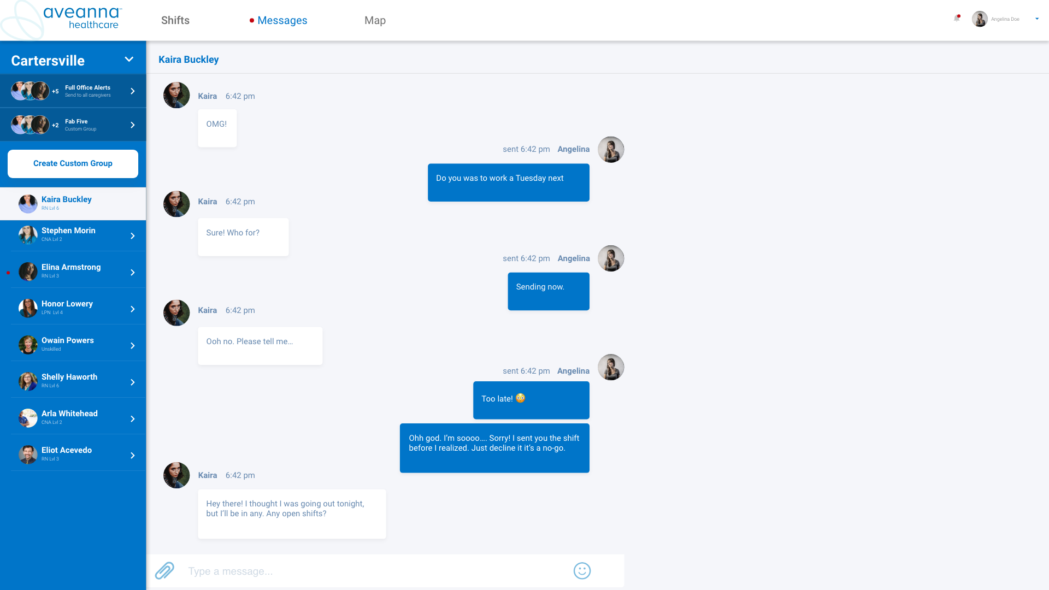The width and height of the screenshot is (1049, 590).
Task: Click Create Custom Group button
Action: click(x=73, y=163)
